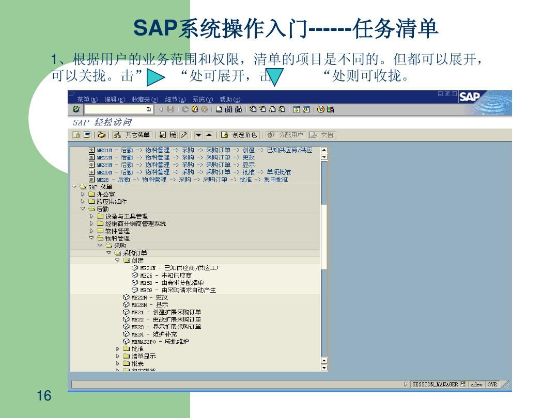Screen dimensions: 558x418
Task: Click the green Back arrow icon
Action: pyautogui.click(x=185, y=109)
